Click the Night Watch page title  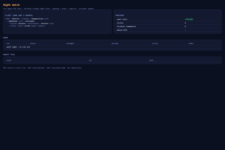tap(11, 5)
